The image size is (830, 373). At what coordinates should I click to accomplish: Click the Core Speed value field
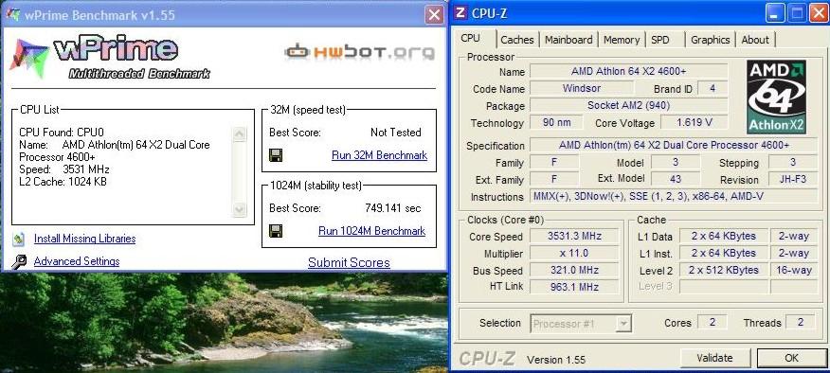click(574, 236)
